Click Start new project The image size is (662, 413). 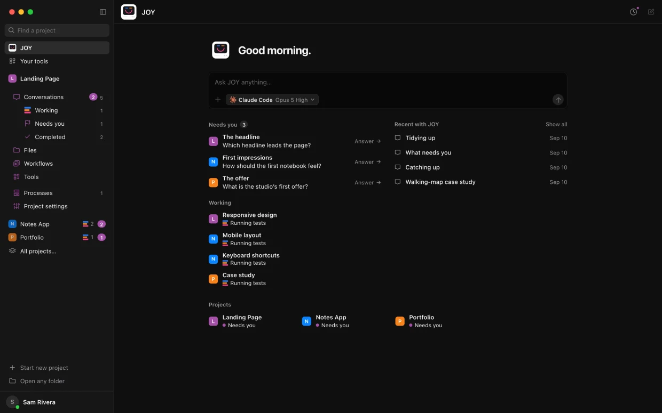pos(57,368)
